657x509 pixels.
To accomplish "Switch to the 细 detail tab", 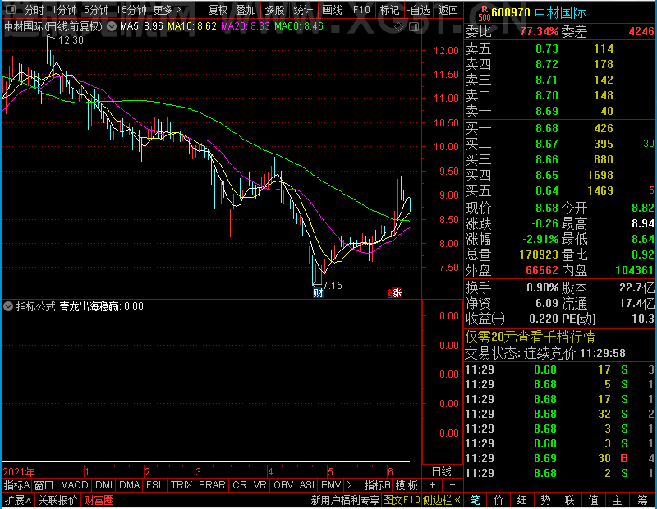I will click(x=521, y=500).
